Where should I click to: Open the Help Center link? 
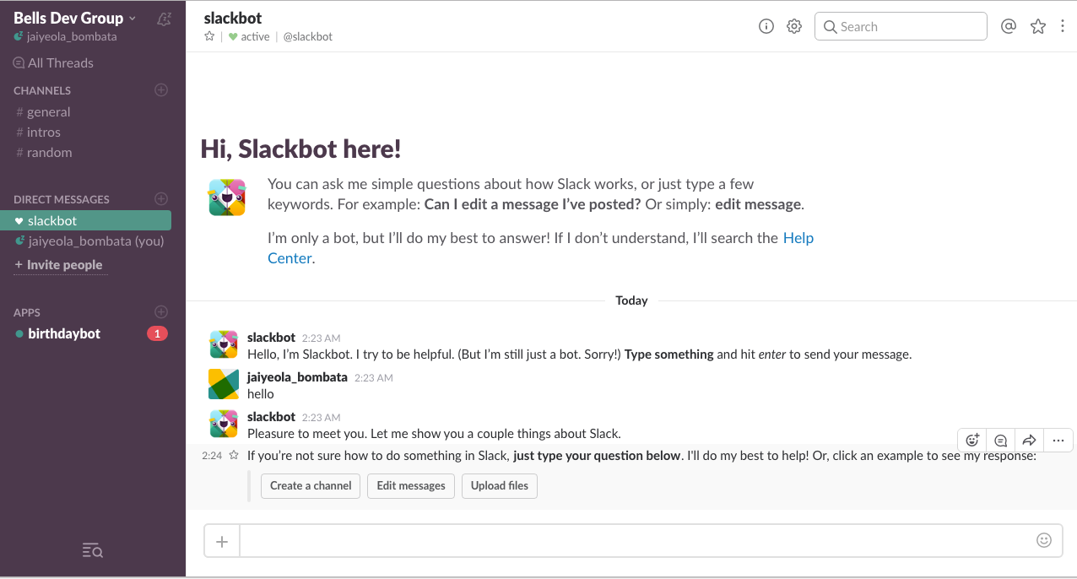[x=798, y=238]
